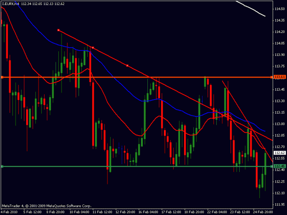Click the 114.20 price axis label
The height and width of the screenshot is (215, 287).
coord(280,32)
